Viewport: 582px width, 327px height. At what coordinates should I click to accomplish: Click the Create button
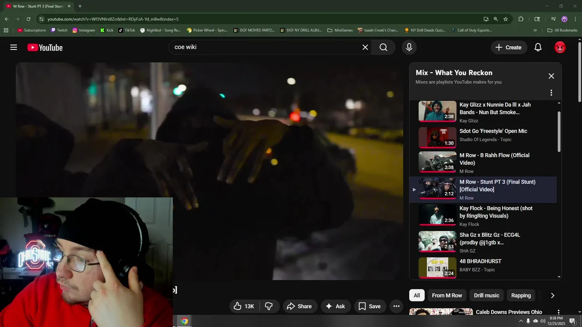coord(509,47)
